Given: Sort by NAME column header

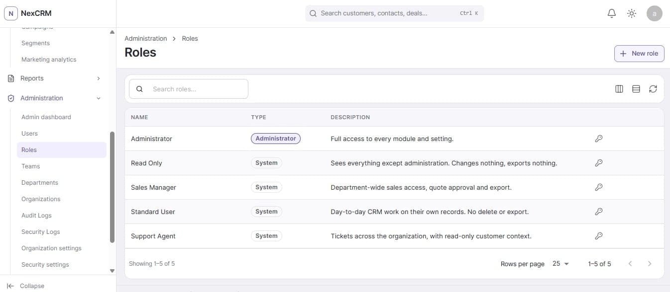Looking at the screenshot, I should coord(139,117).
